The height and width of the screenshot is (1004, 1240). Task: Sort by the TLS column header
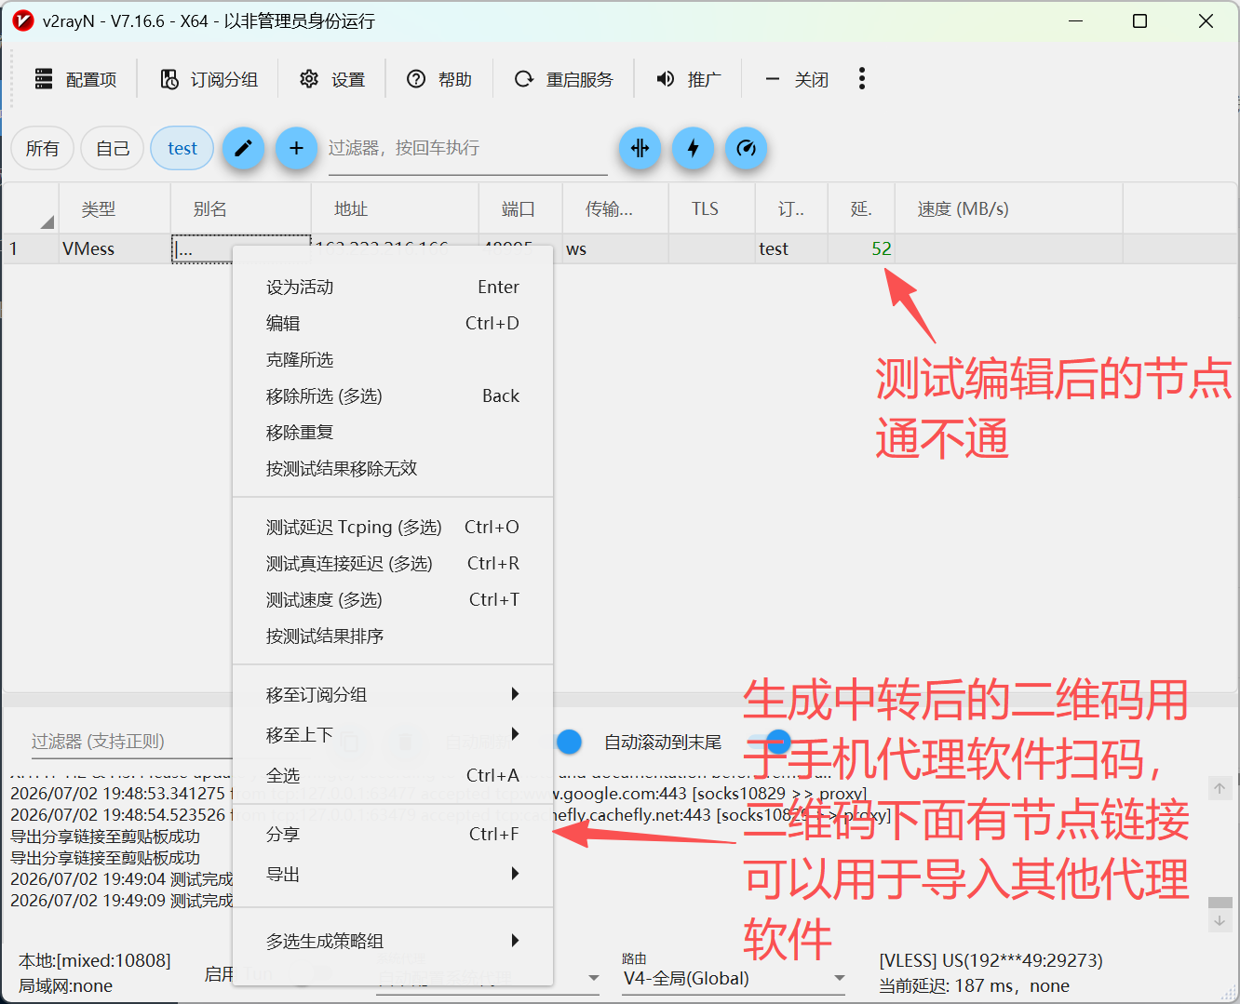[712, 209]
